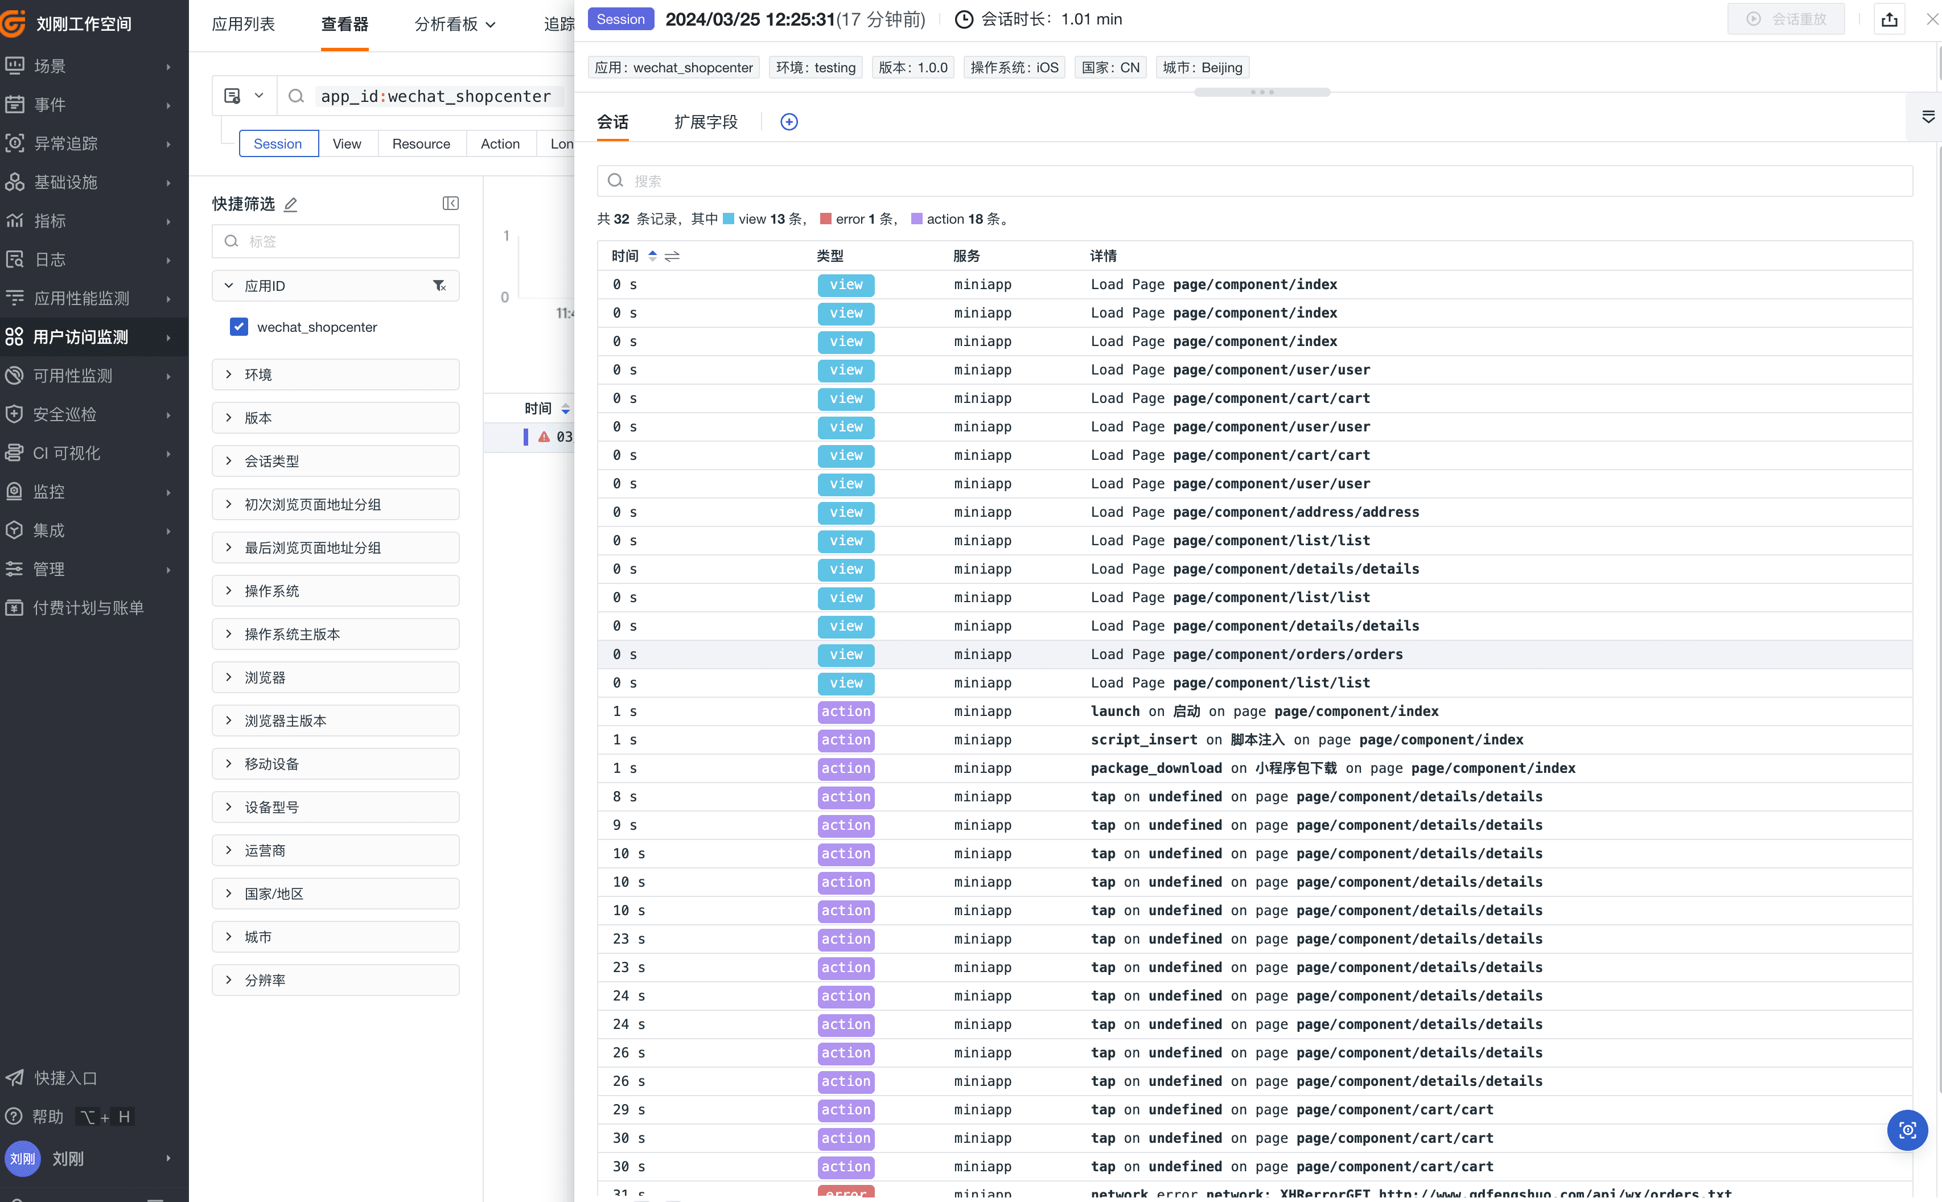Click the plus icon beside 扩展字段 tab
This screenshot has width=1942, height=1202.
[788, 122]
